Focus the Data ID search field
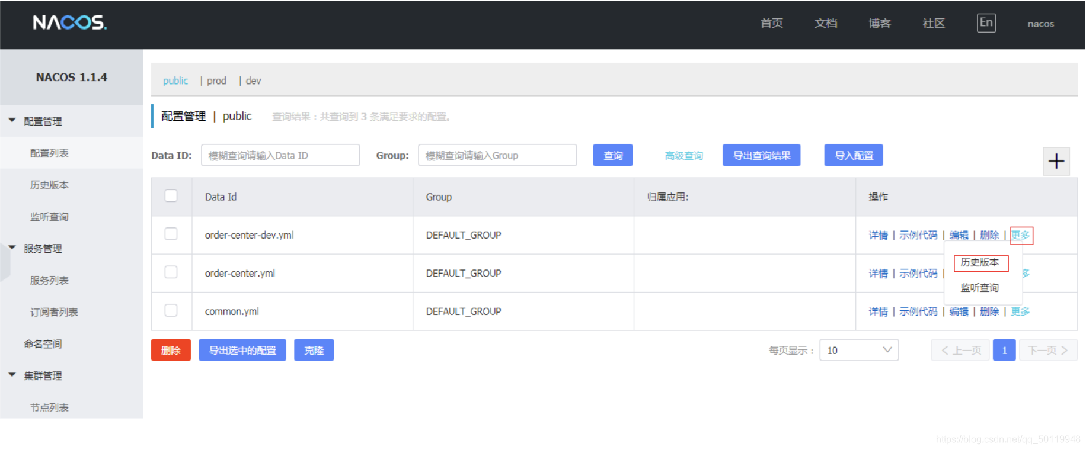1086x450 pixels. [x=280, y=155]
